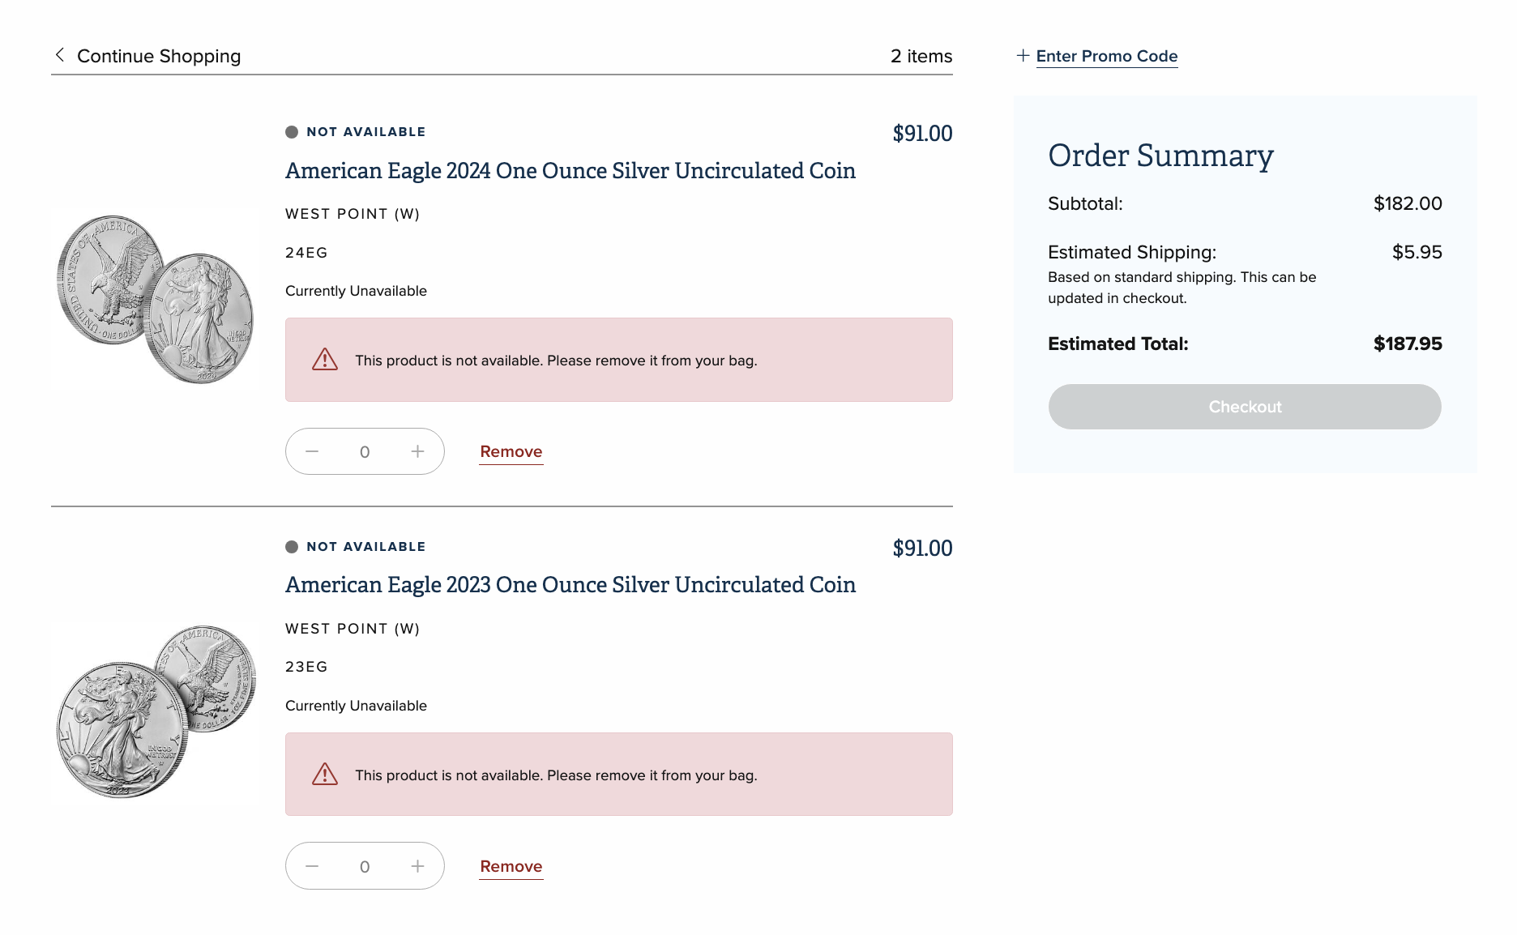View the 2023 Silver Eagle coin image

coord(155,711)
